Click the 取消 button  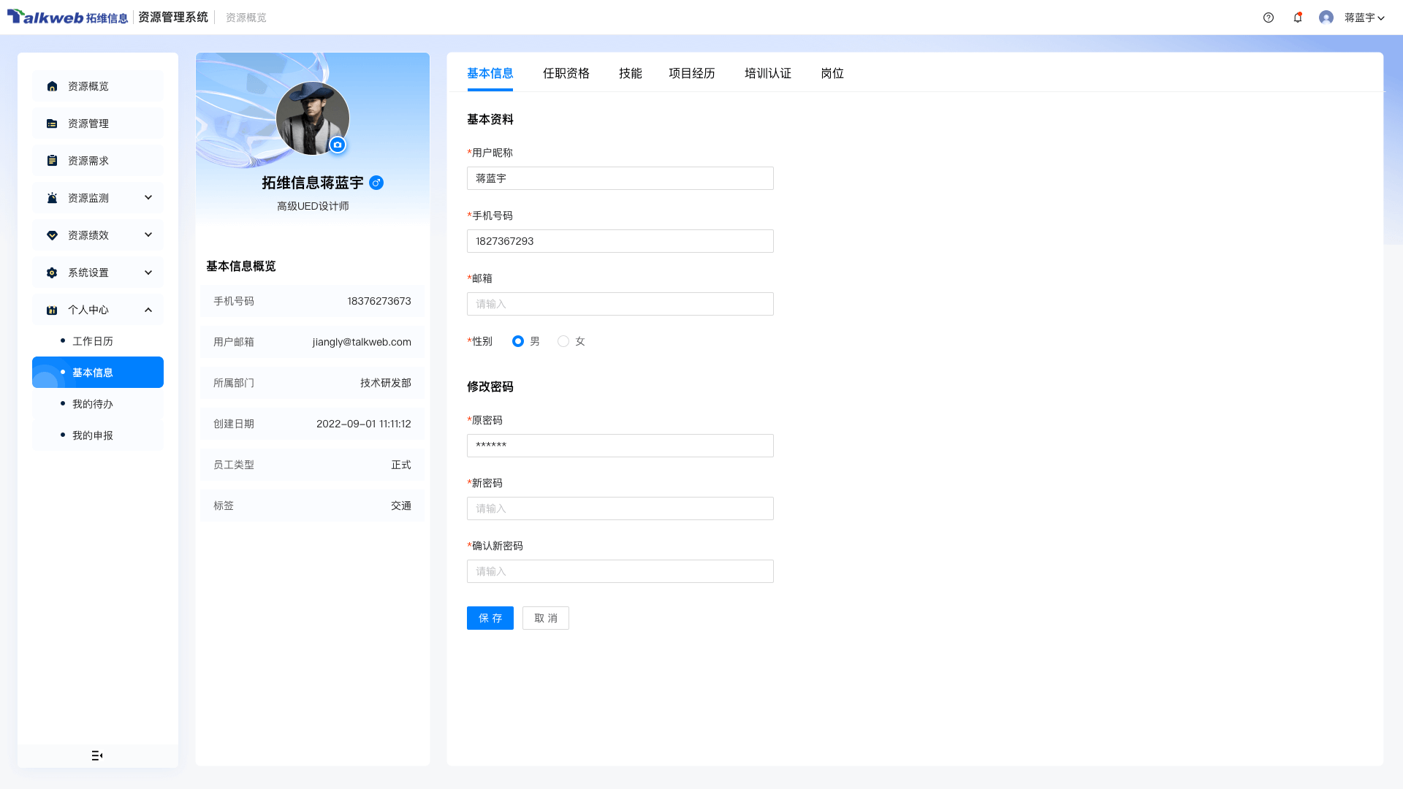[x=545, y=617]
